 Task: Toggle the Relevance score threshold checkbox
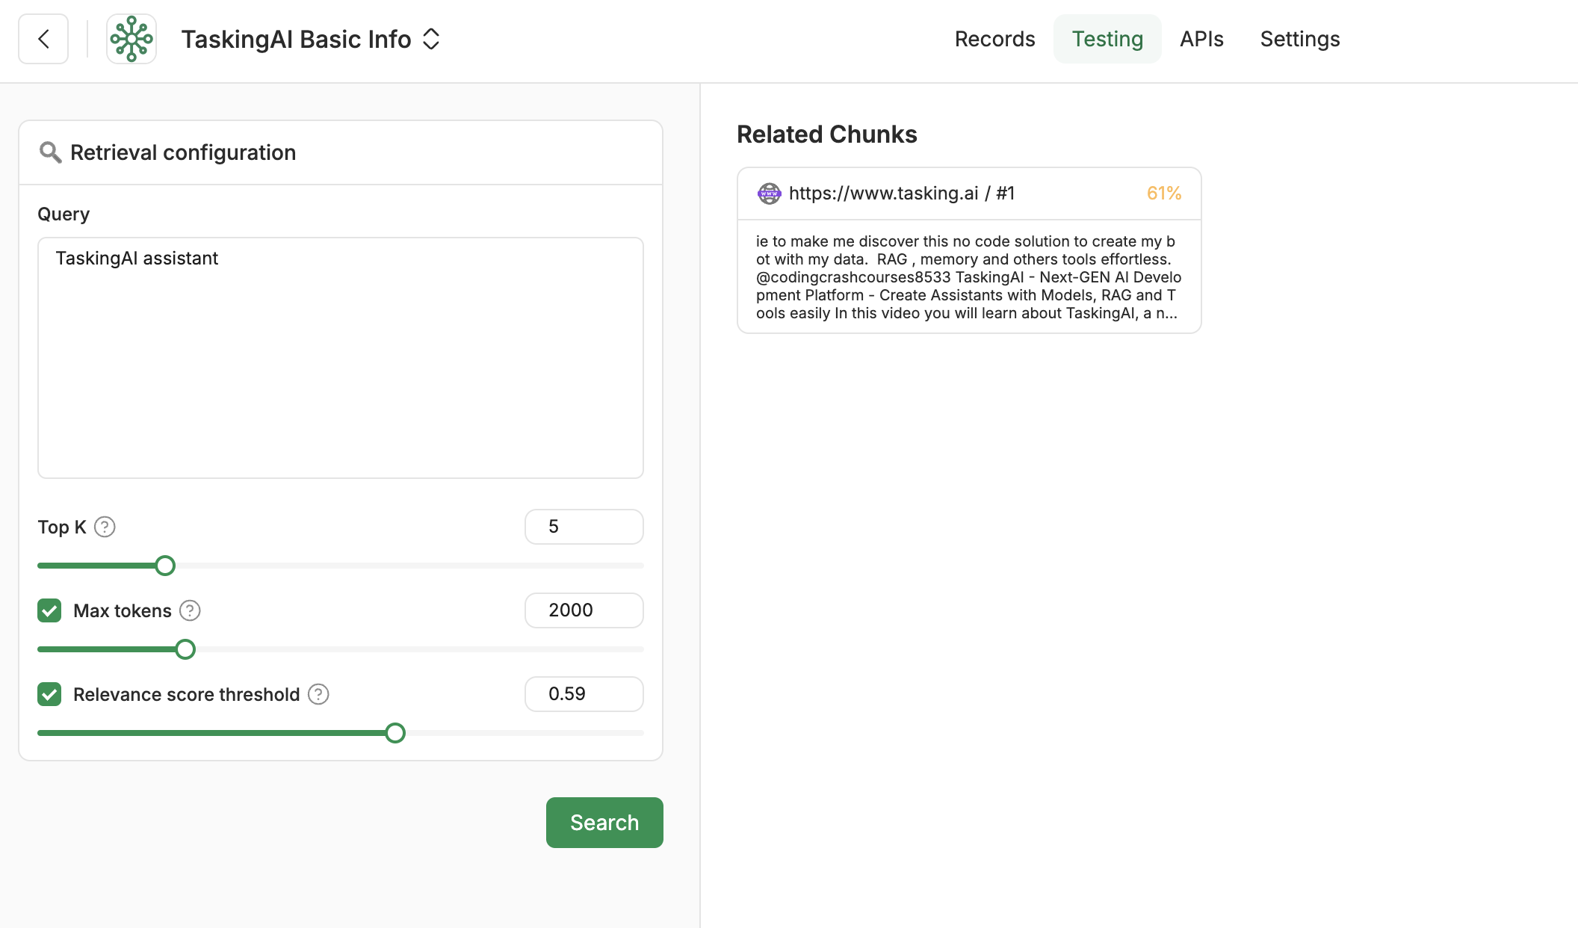(x=50, y=694)
